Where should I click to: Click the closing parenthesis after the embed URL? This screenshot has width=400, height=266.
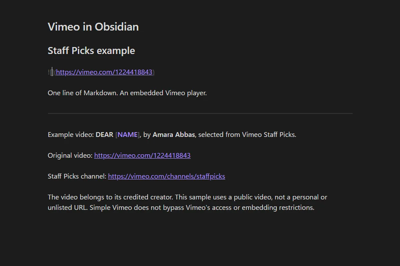[154, 72]
